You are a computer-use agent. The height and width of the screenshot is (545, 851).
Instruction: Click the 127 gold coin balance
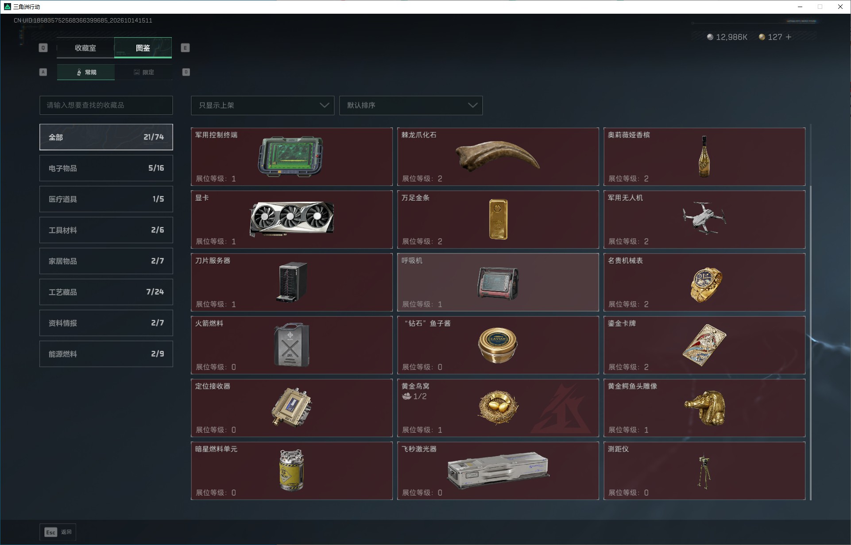tap(770, 37)
